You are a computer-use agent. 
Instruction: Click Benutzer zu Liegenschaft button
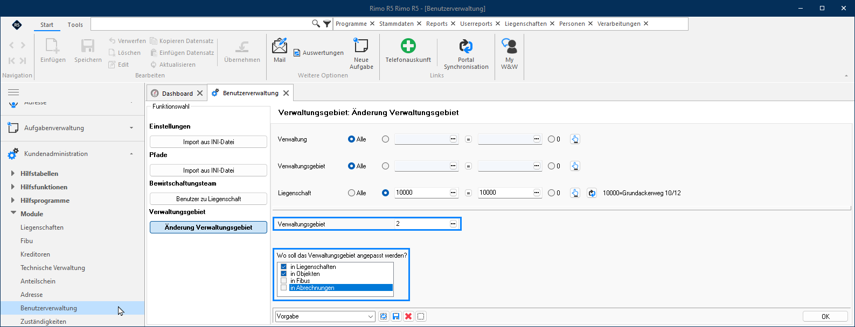coord(208,199)
